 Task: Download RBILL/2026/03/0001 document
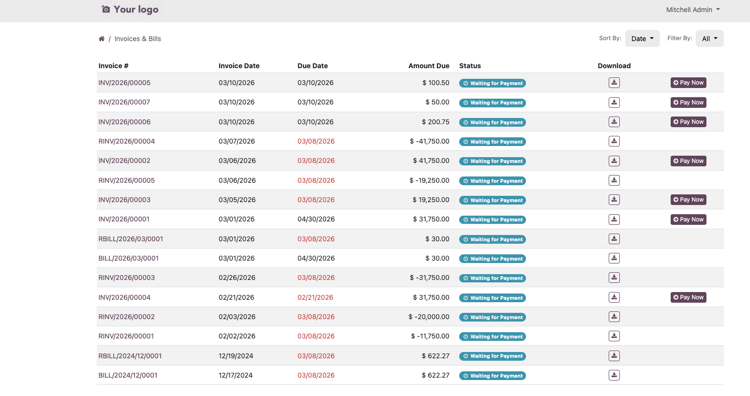[614, 239]
